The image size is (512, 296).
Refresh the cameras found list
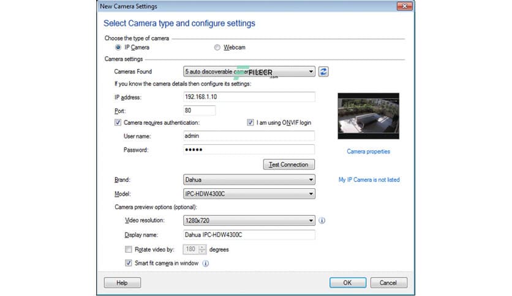(x=323, y=72)
